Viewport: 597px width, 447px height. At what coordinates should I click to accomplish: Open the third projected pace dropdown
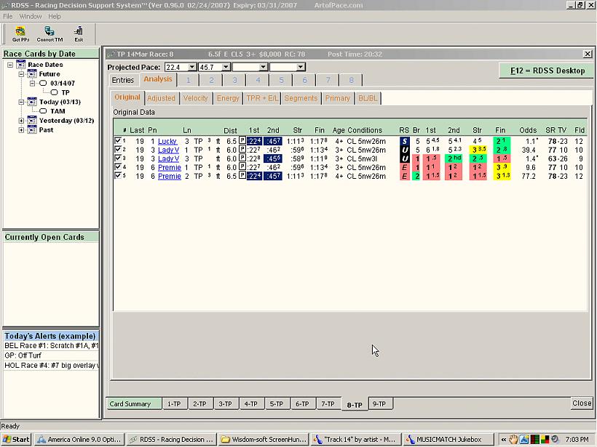(x=263, y=68)
